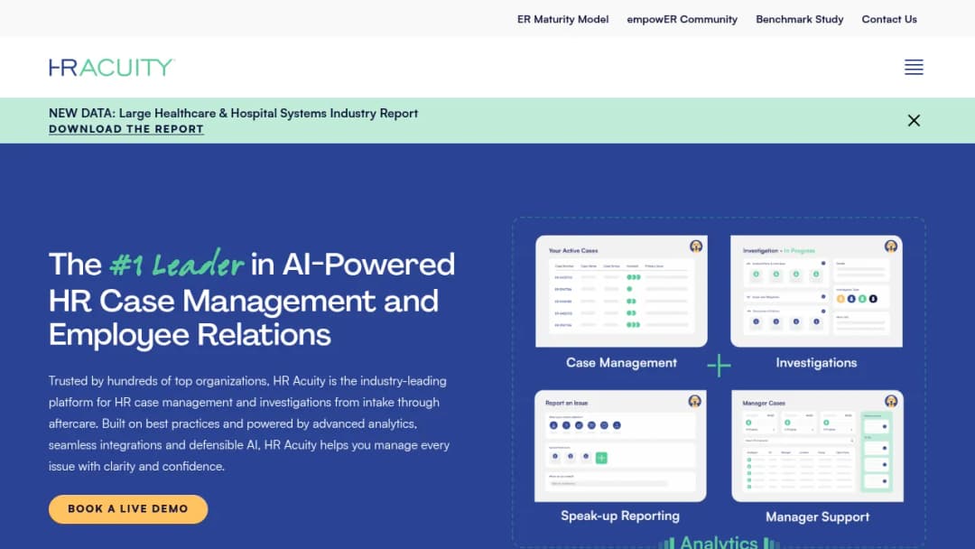Click the '#1 Leader' headline text

coord(177,265)
